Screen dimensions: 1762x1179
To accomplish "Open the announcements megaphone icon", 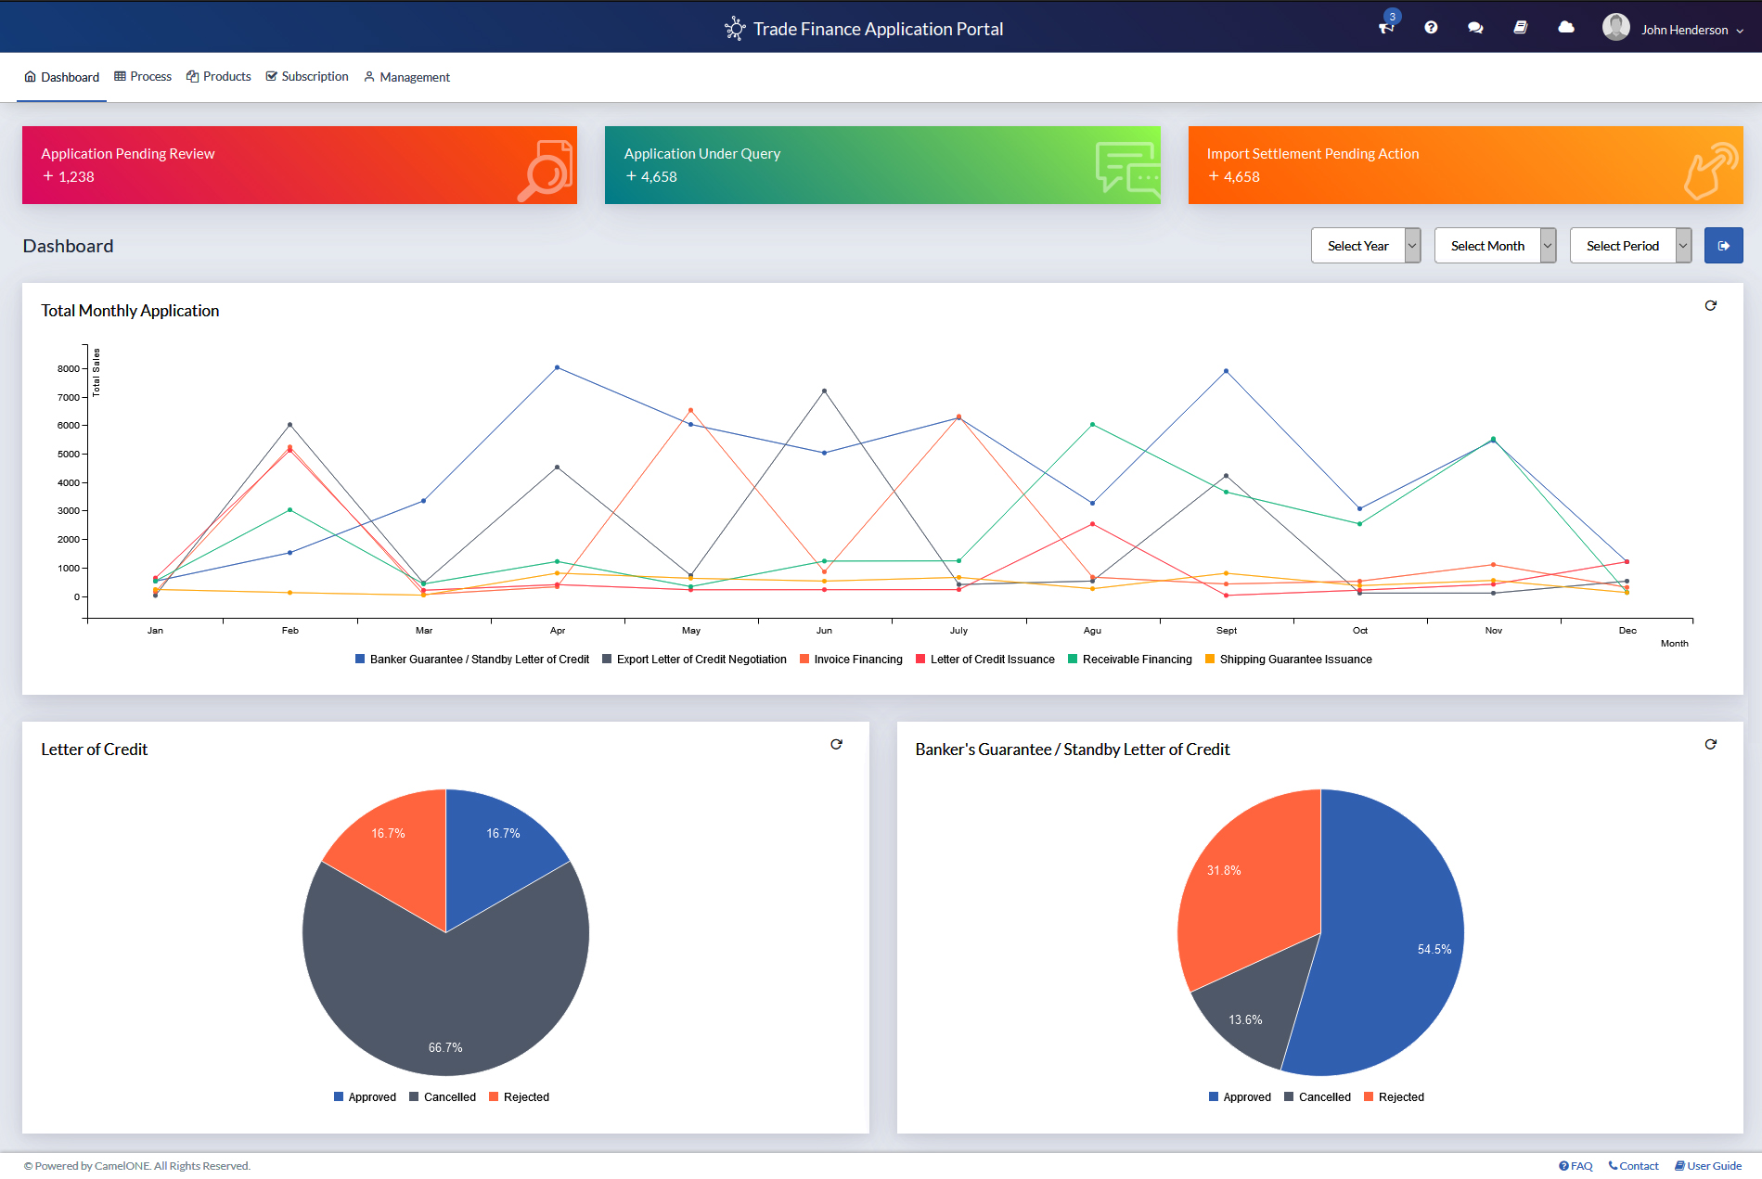I will pos(1386,29).
